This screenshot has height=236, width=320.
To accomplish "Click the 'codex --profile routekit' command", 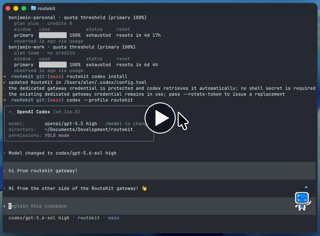I will click(100, 100).
